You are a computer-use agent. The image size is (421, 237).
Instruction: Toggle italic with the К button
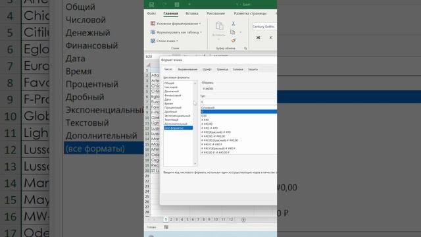(x=270, y=38)
